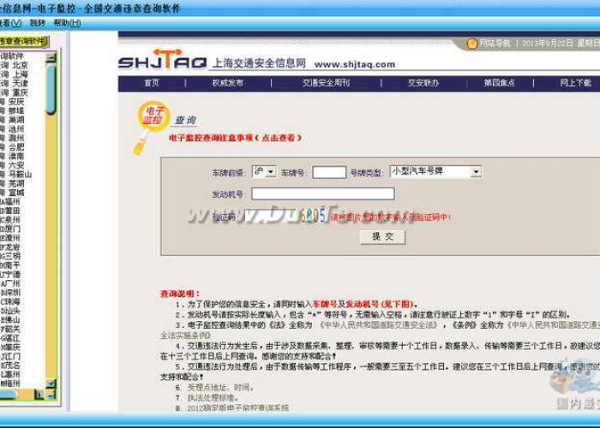The height and width of the screenshot is (428, 600).
Task: Open the 首页 navigation tab
Action: (x=152, y=83)
